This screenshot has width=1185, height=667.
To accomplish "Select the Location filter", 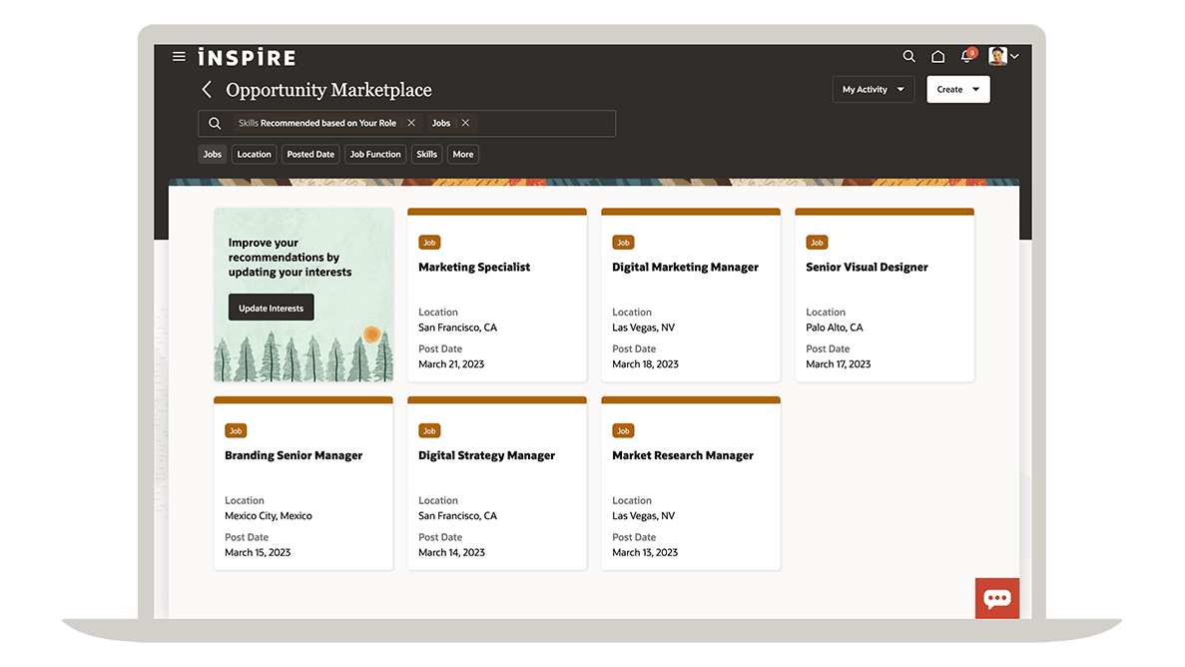I will [254, 154].
